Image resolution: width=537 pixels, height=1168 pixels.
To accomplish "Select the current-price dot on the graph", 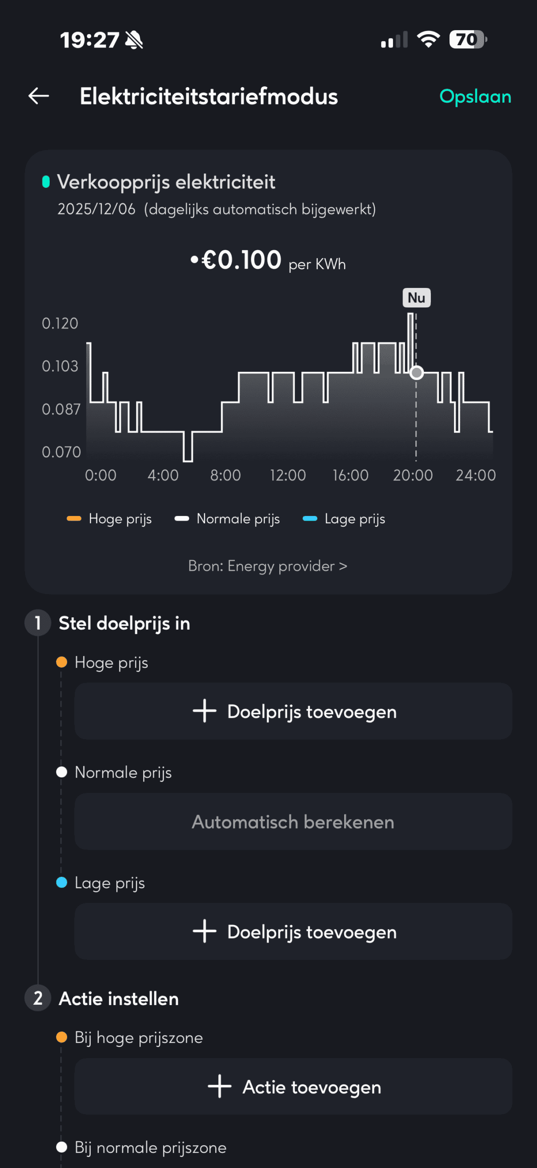I will [416, 373].
